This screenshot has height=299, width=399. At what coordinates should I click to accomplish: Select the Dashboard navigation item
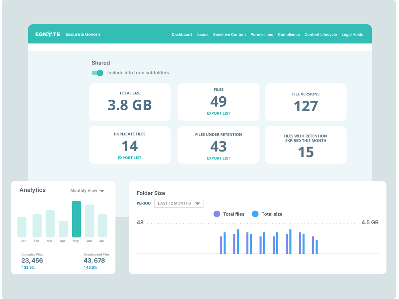[182, 34]
